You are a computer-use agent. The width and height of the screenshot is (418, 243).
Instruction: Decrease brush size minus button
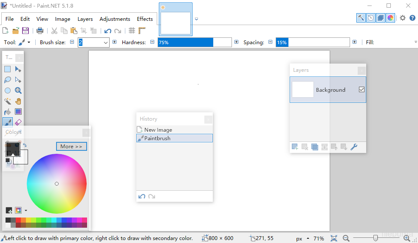[72, 42]
